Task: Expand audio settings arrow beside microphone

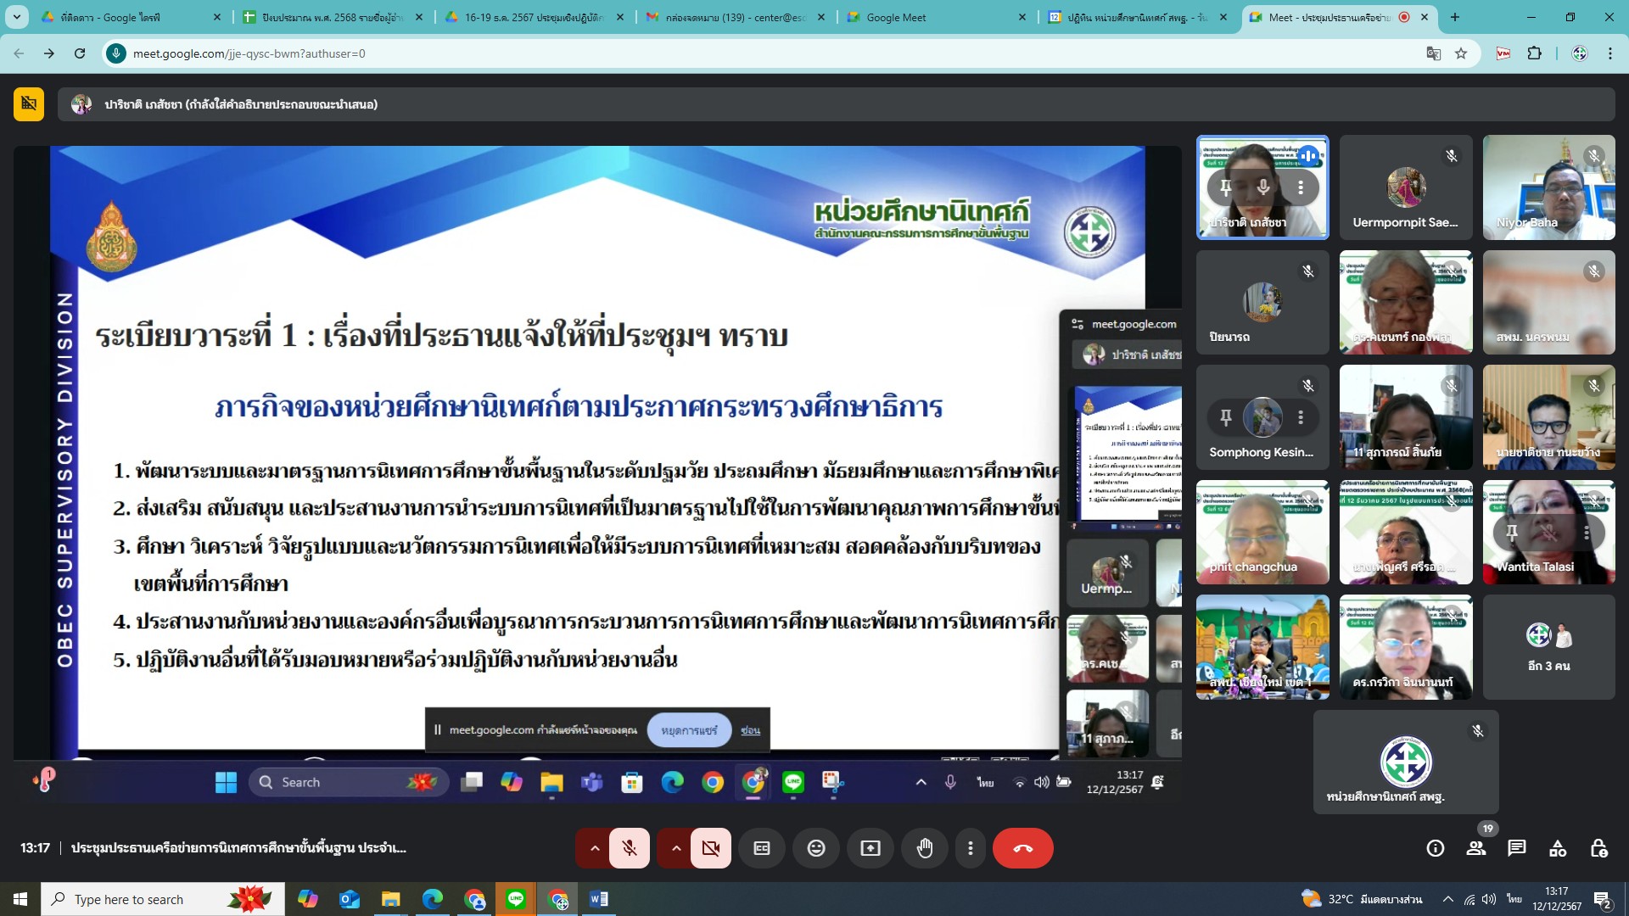Action: 595,848
